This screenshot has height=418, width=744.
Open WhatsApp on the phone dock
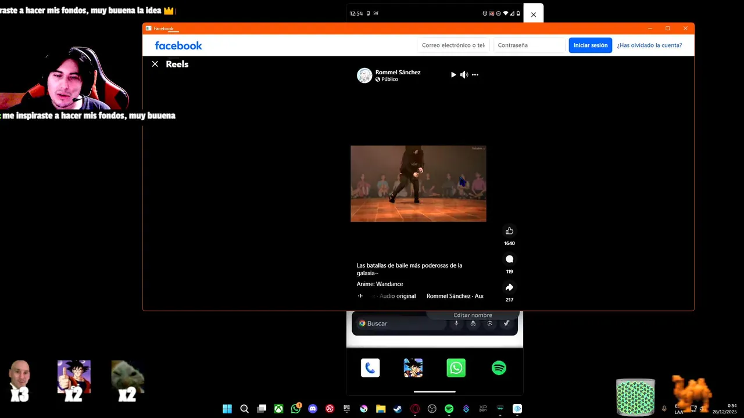pos(456,368)
